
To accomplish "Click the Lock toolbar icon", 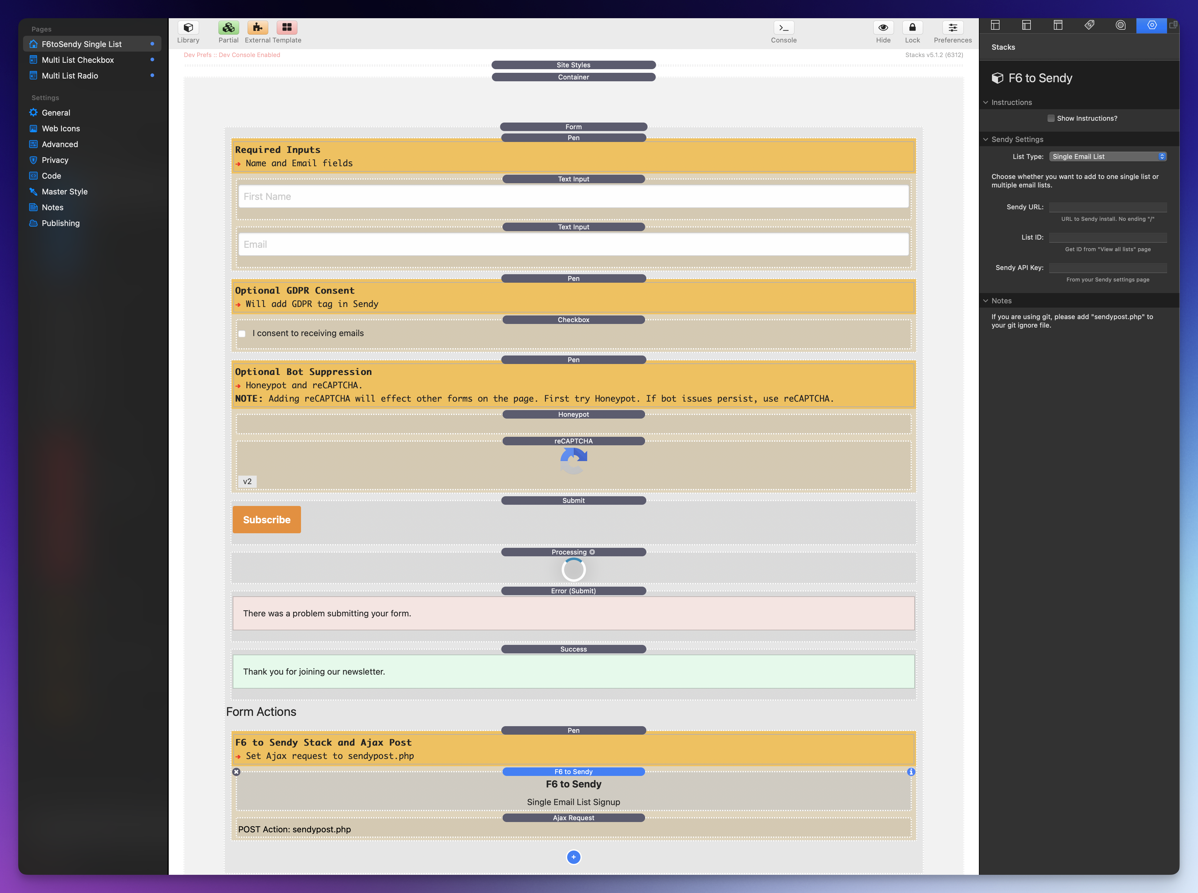I will pos(912,28).
